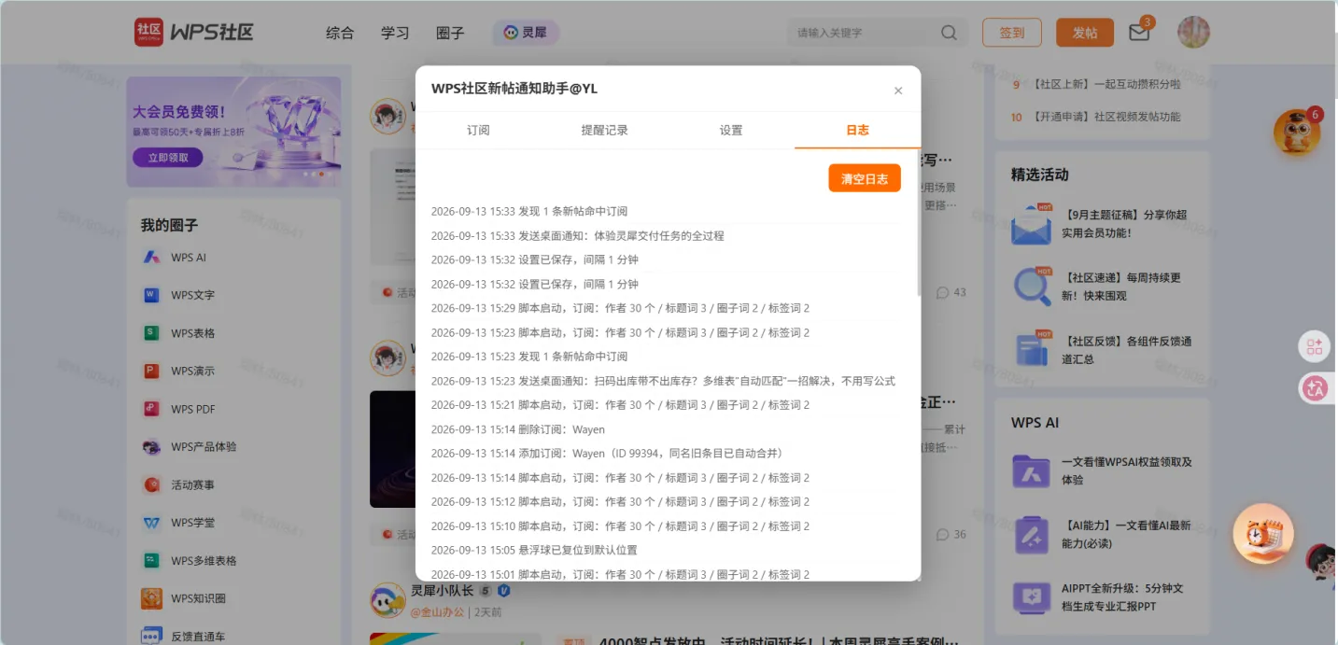Open the 灵犀 AI shortcut
The image size is (1338, 645).
526,33
